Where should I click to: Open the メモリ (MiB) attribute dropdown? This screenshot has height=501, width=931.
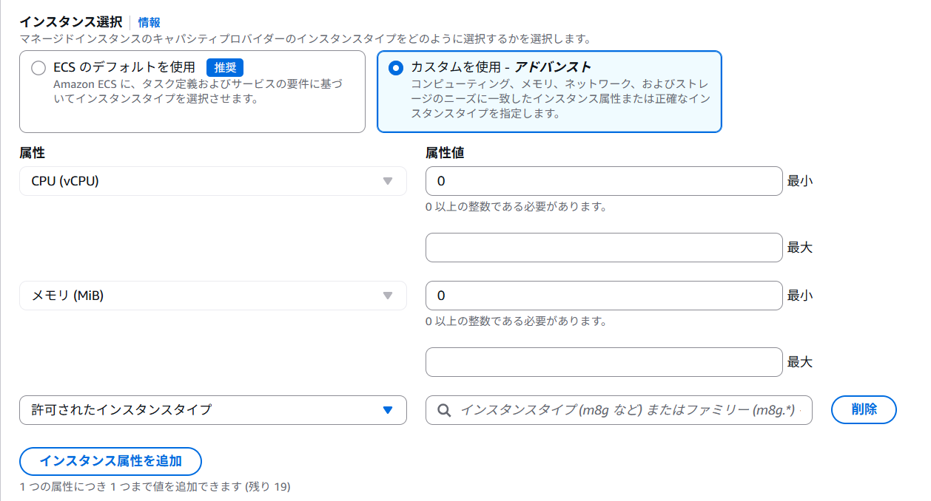coord(212,296)
